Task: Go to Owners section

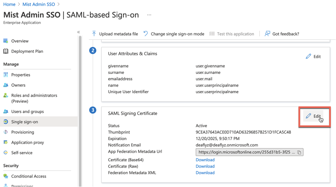Action: pos(18,85)
